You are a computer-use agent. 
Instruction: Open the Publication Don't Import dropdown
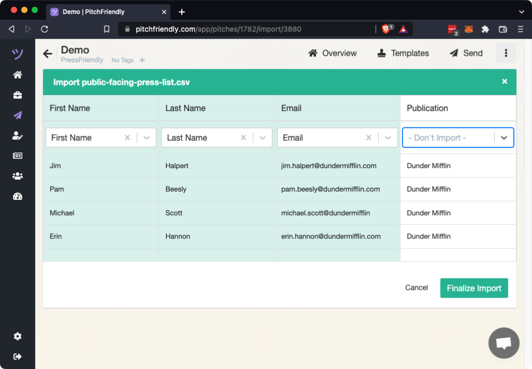(503, 138)
